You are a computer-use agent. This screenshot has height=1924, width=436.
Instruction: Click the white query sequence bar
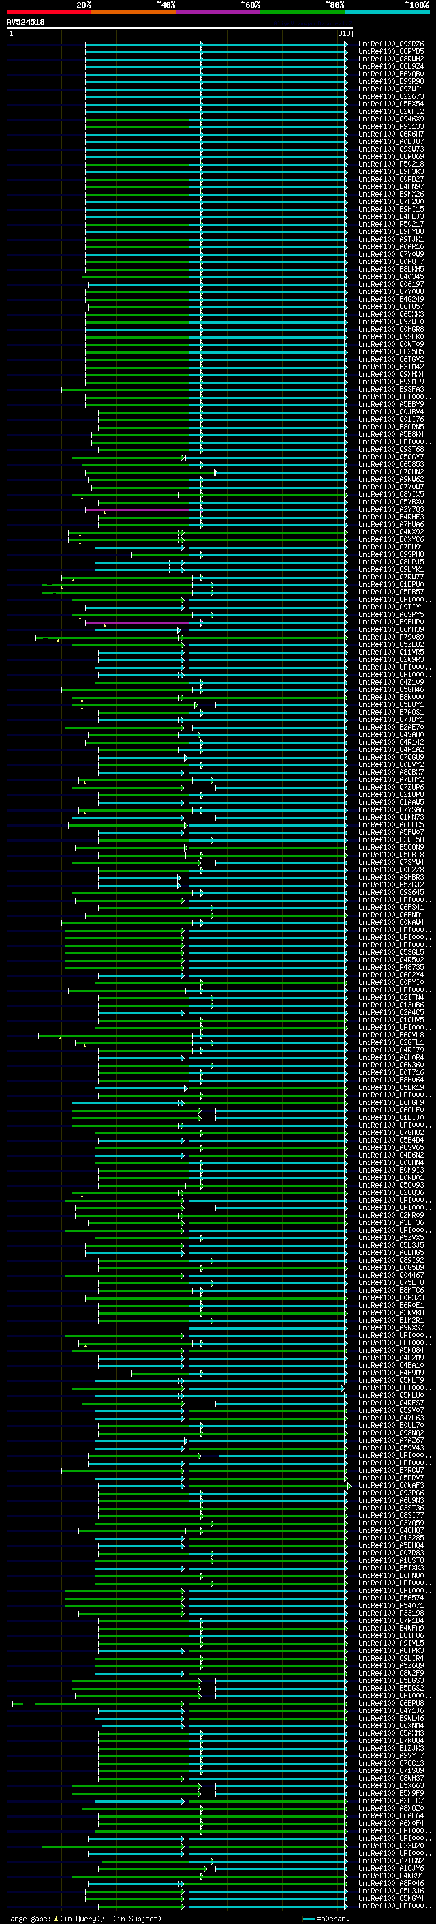[179, 29]
